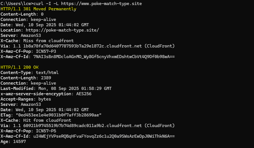Click the HTTP/1.1 200 OK status line
The height and width of the screenshot is (148, 254).
(20, 67)
